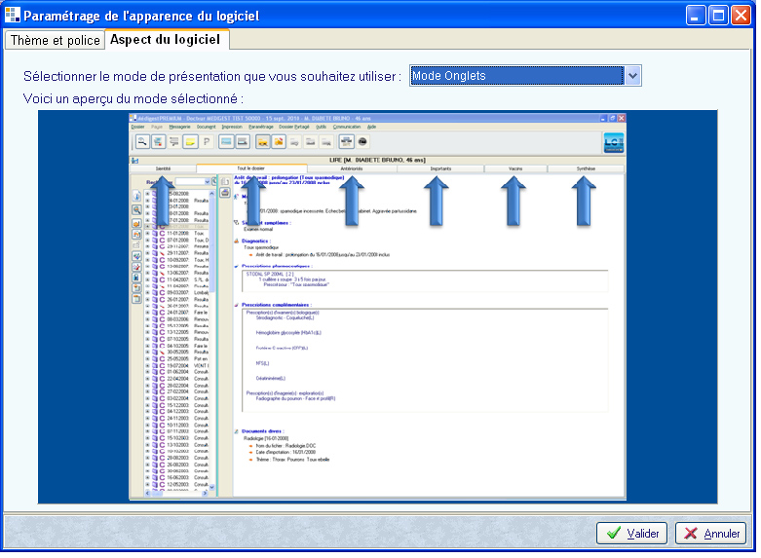This screenshot has height=558, width=761.
Task: Expand the first entry in preview's history tree
Action: 147,194
